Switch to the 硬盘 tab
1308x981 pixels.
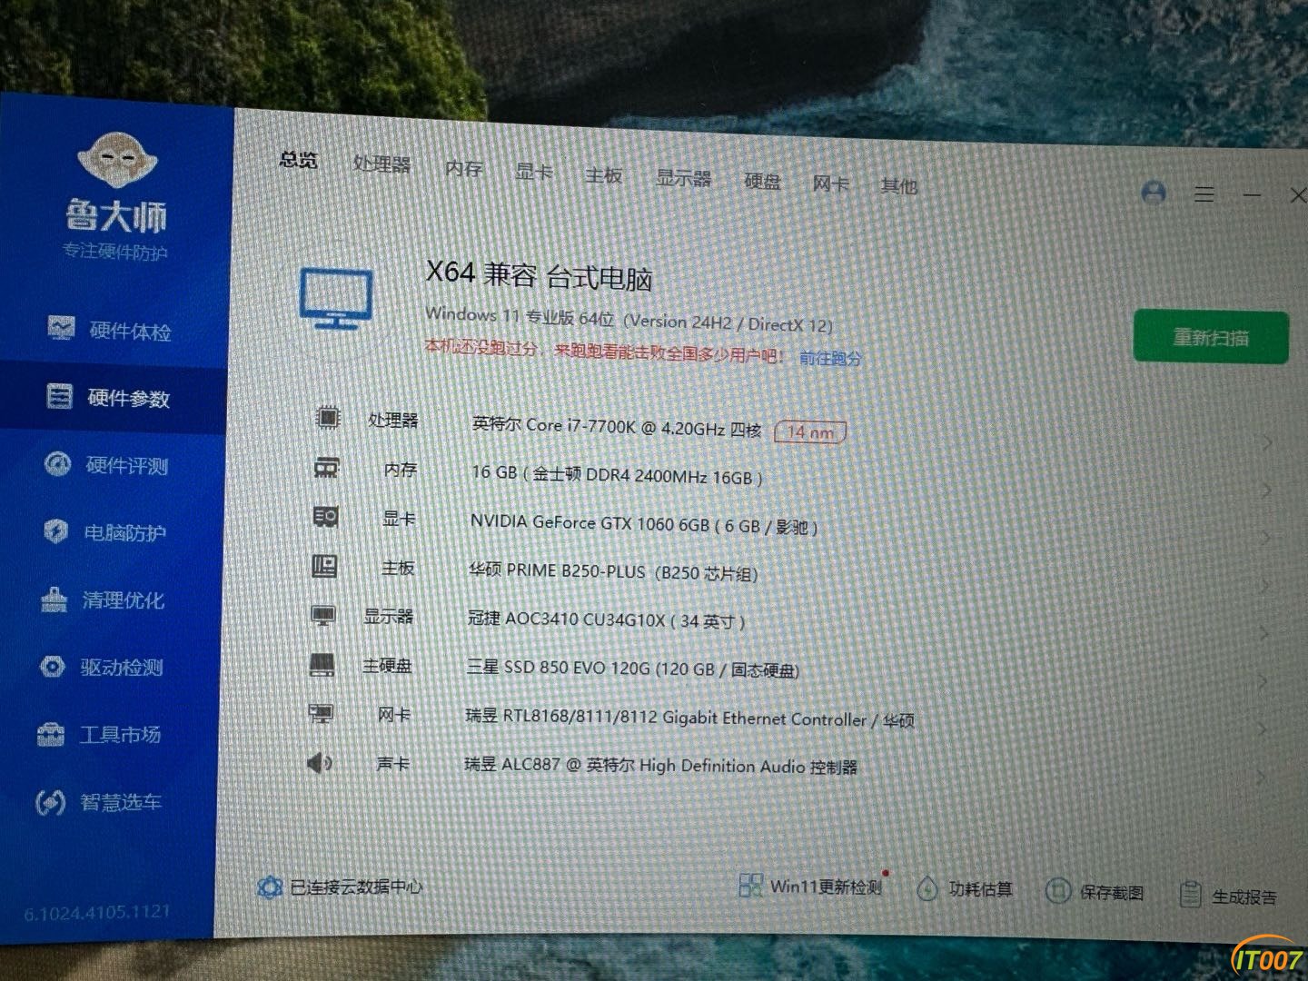(x=762, y=182)
